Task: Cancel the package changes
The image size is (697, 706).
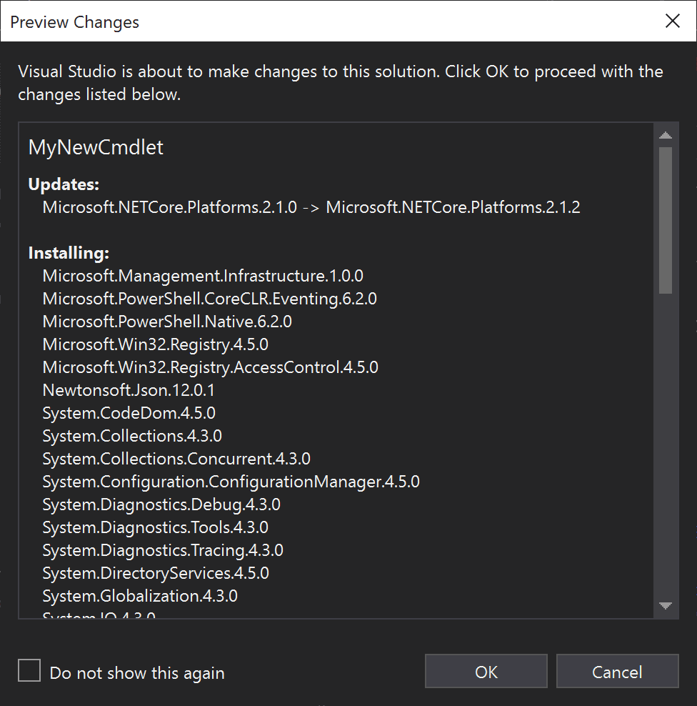Action: [617, 672]
